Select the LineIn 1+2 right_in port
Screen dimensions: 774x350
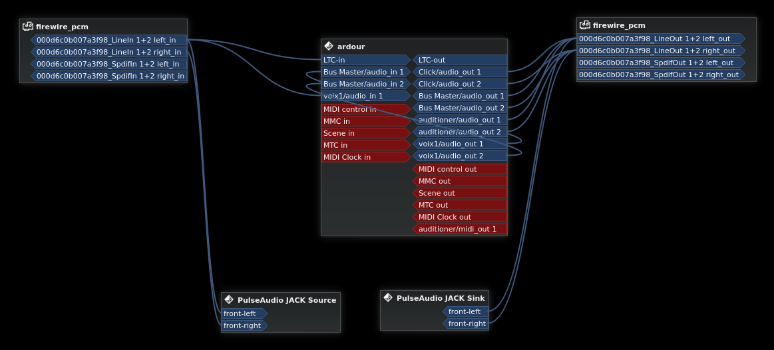coord(109,52)
